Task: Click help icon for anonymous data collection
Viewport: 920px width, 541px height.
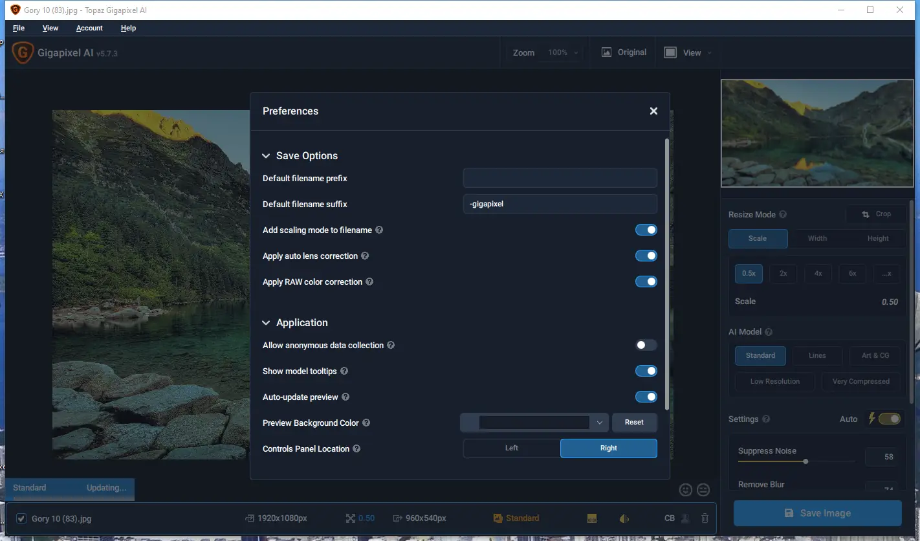Action: [391, 345]
